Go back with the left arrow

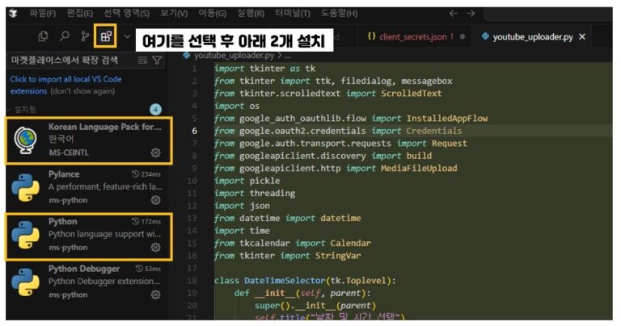pyautogui.click(x=454, y=14)
